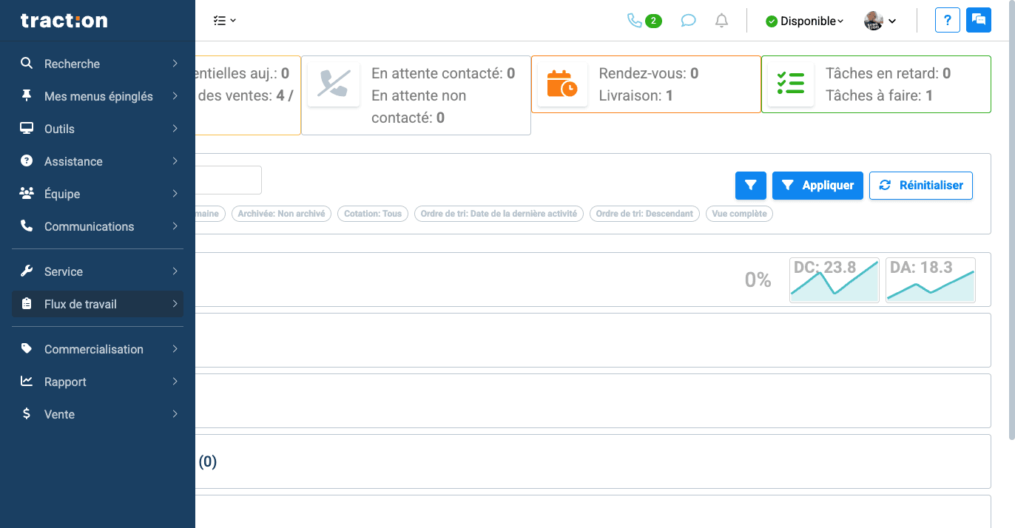Viewport: 1015px width, 528px height.
Task: Click the orange calendar clock icon
Action: point(562,84)
